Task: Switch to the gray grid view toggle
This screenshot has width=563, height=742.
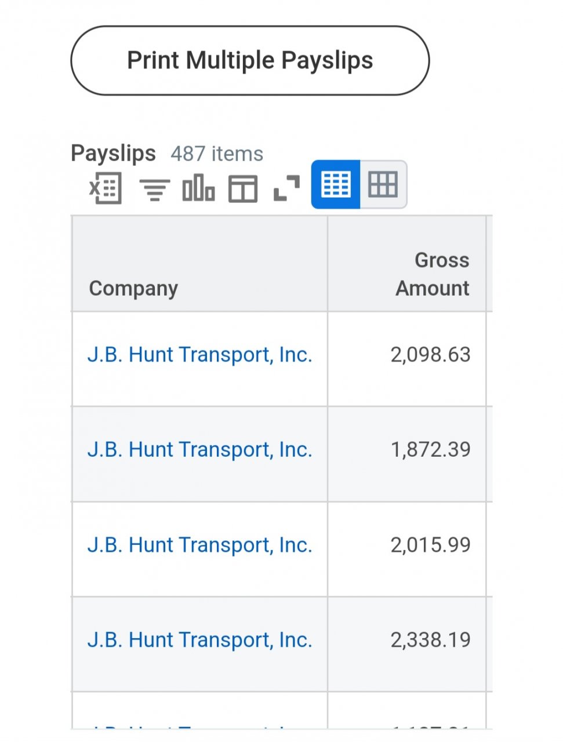Action: click(x=383, y=184)
